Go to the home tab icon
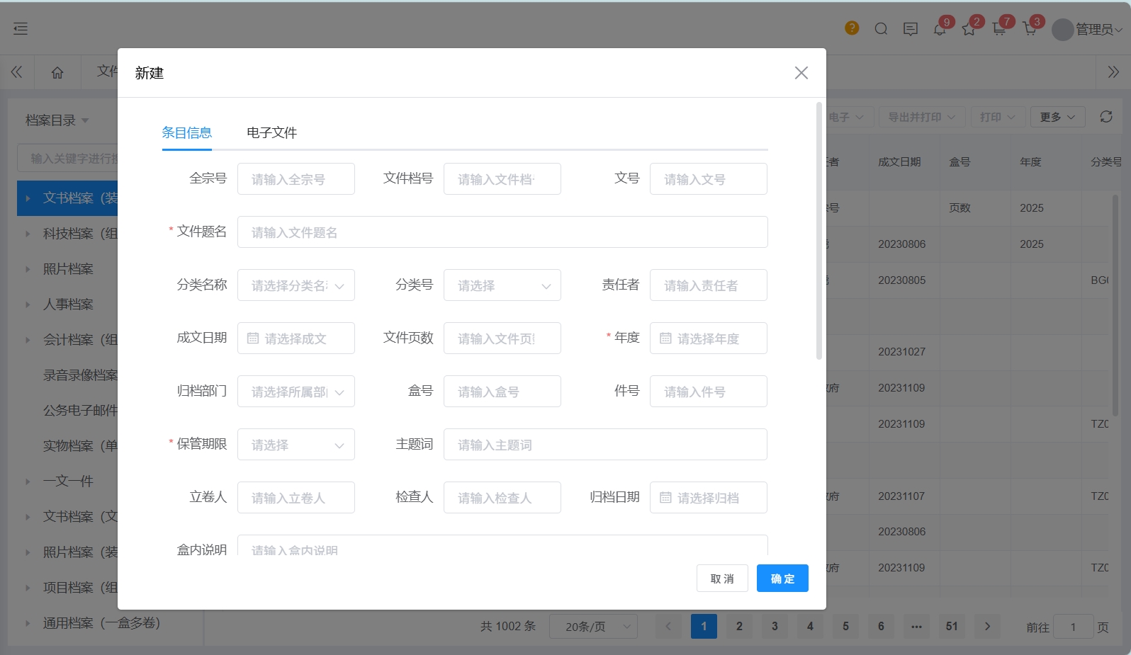 (x=57, y=72)
